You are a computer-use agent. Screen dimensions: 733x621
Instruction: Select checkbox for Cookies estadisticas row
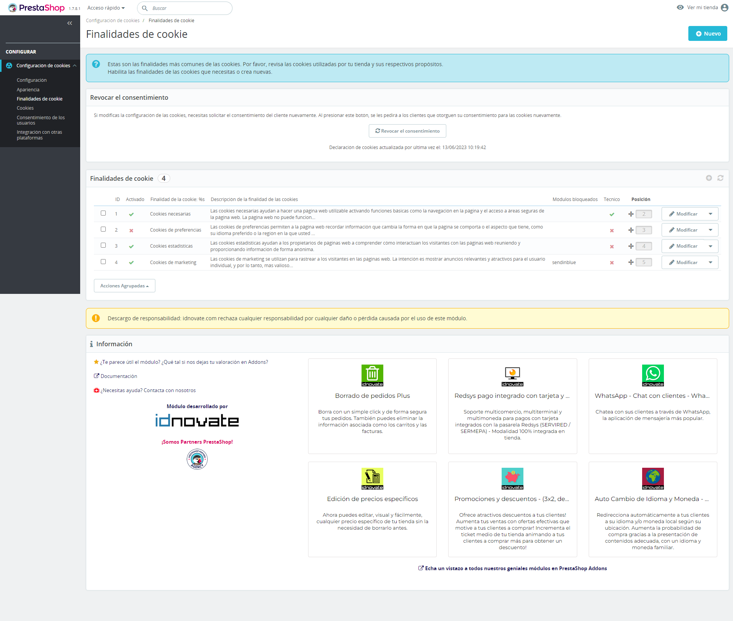click(x=103, y=245)
